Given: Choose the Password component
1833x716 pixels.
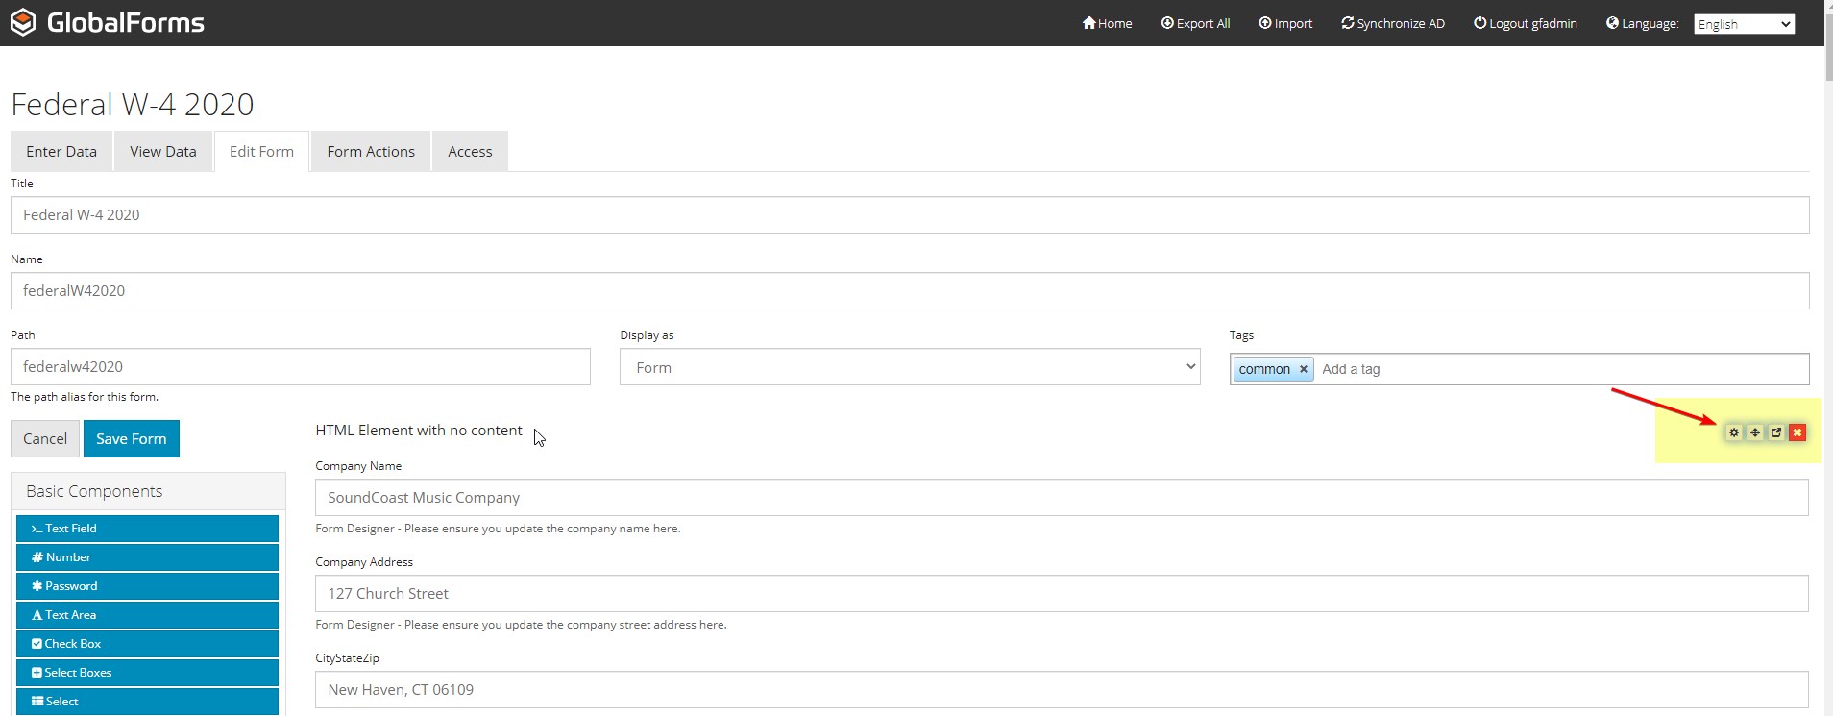Looking at the screenshot, I should click(x=147, y=586).
